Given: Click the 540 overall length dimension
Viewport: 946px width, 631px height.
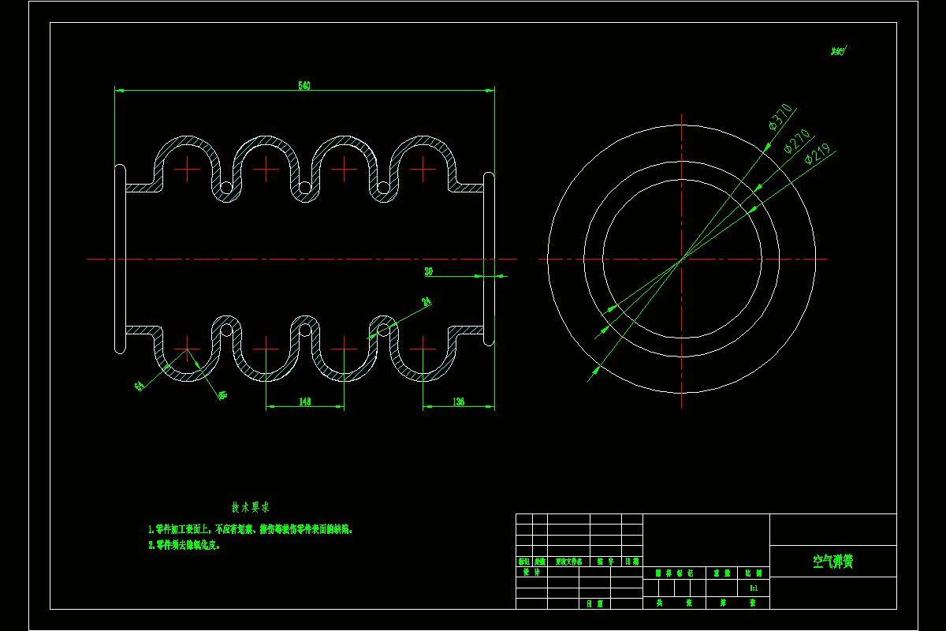Looking at the screenshot, I should click(304, 86).
